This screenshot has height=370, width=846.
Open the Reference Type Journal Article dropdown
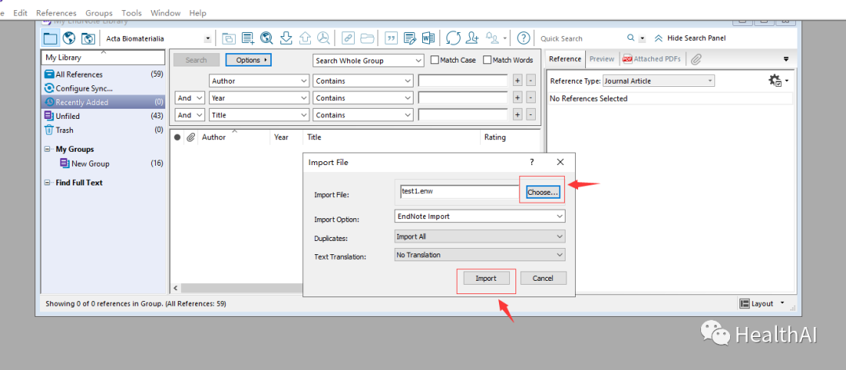659,81
